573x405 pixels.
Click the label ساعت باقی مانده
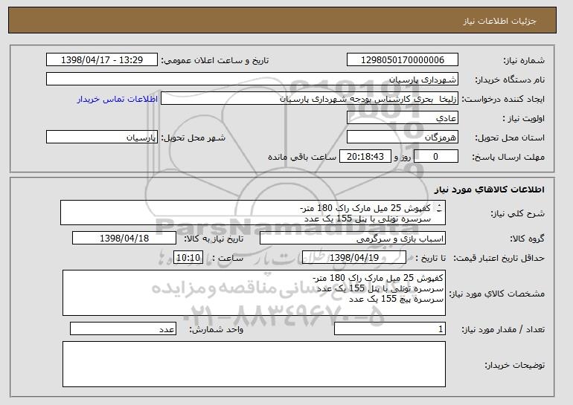[x=302, y=157]
